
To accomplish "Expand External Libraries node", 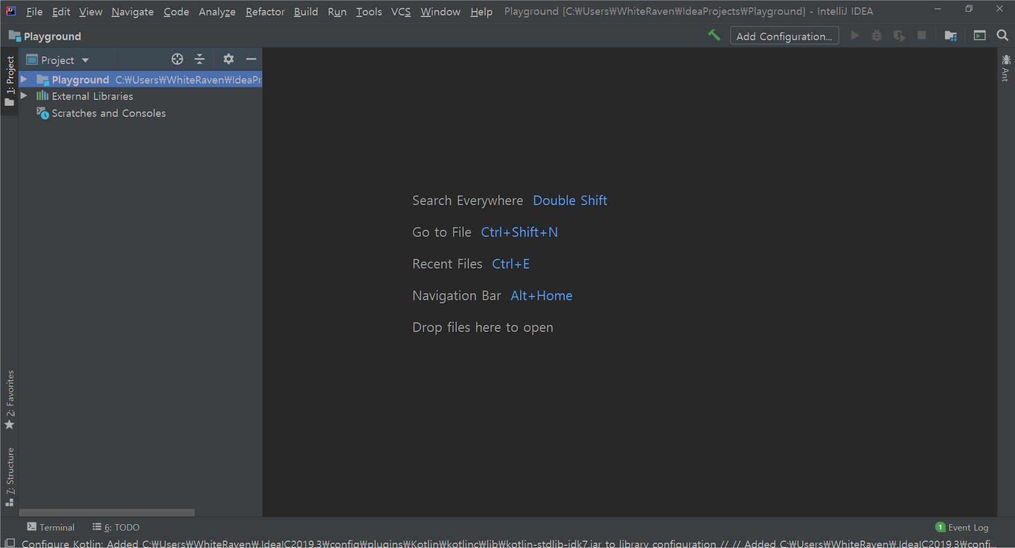I will (x=24, y=96).
